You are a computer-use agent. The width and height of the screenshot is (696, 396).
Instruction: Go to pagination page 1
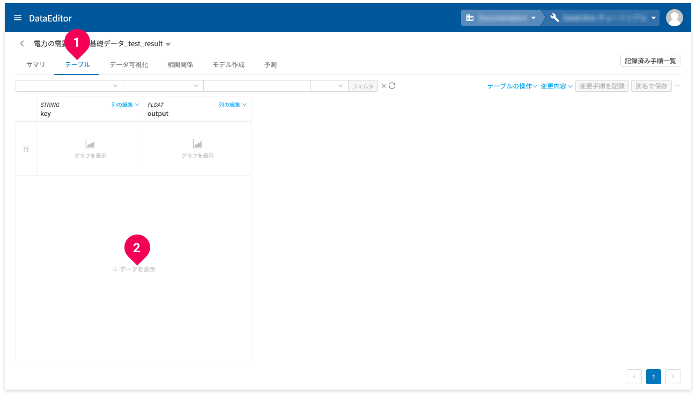tap(654, 377)
